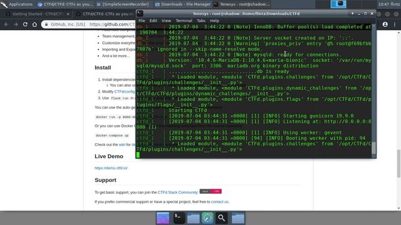Click the docker-compose up code snippet

pos(112,136)
